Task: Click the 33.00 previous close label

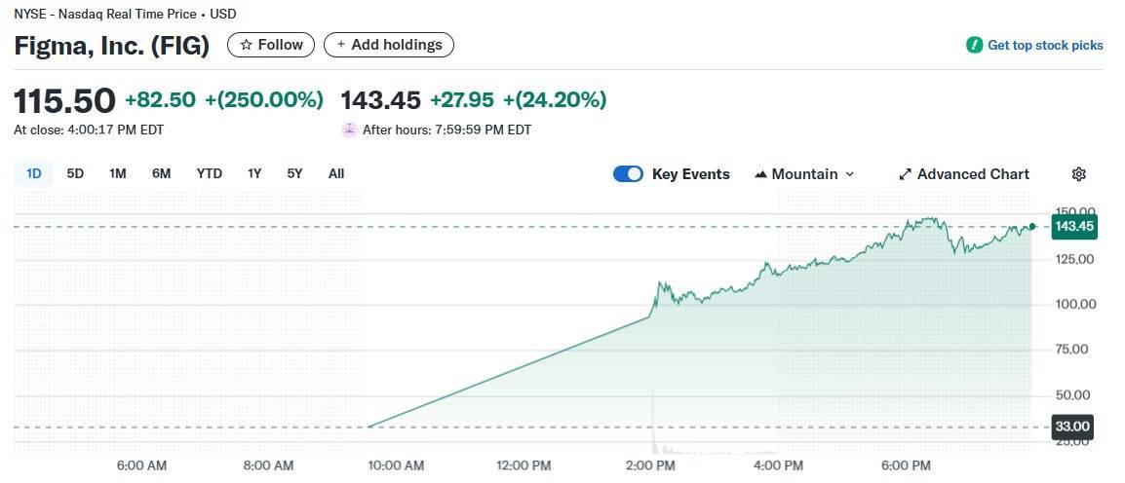Action: (1073, 427)
